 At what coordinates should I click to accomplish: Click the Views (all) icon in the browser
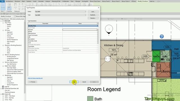pyautogui.click(x=3, y=21)
